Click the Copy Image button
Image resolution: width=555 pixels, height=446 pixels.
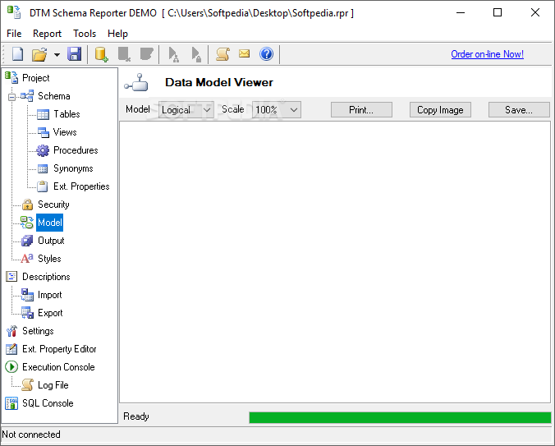440,110
